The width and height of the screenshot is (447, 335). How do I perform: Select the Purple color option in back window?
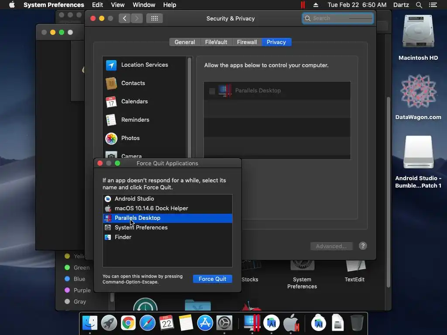point(78,290)
